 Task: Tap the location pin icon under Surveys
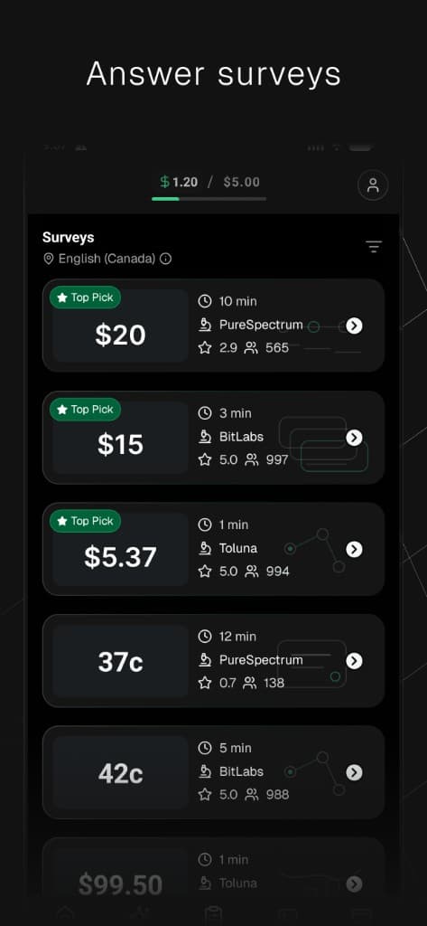click(49, 259)
